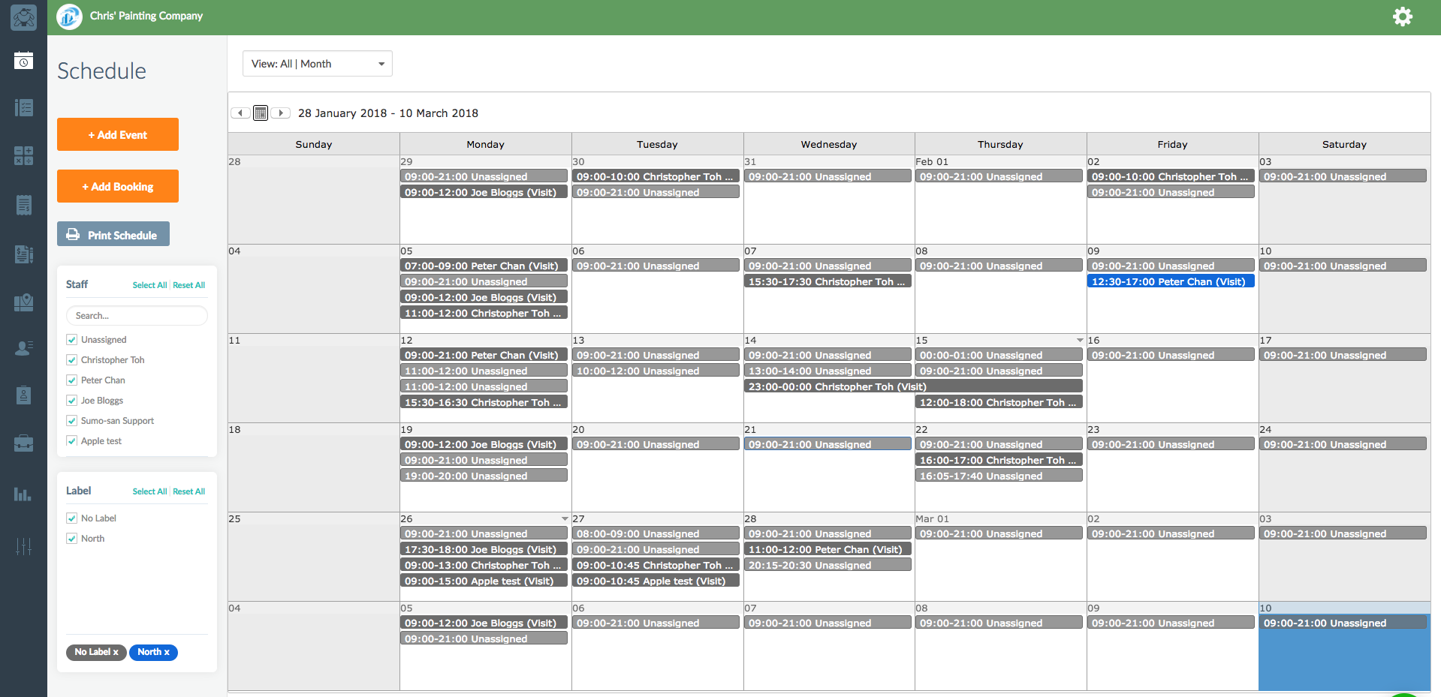Toggle the Peter Chan staff checkbox
The image size is (1441, 697).
pyautogui.click(x=72, y=380)
